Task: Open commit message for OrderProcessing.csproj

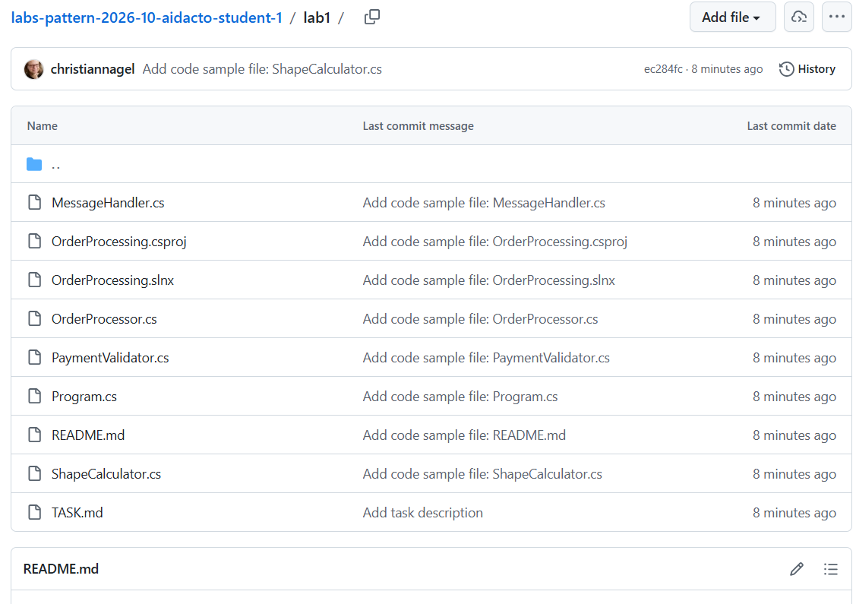Action: point(495,242)
